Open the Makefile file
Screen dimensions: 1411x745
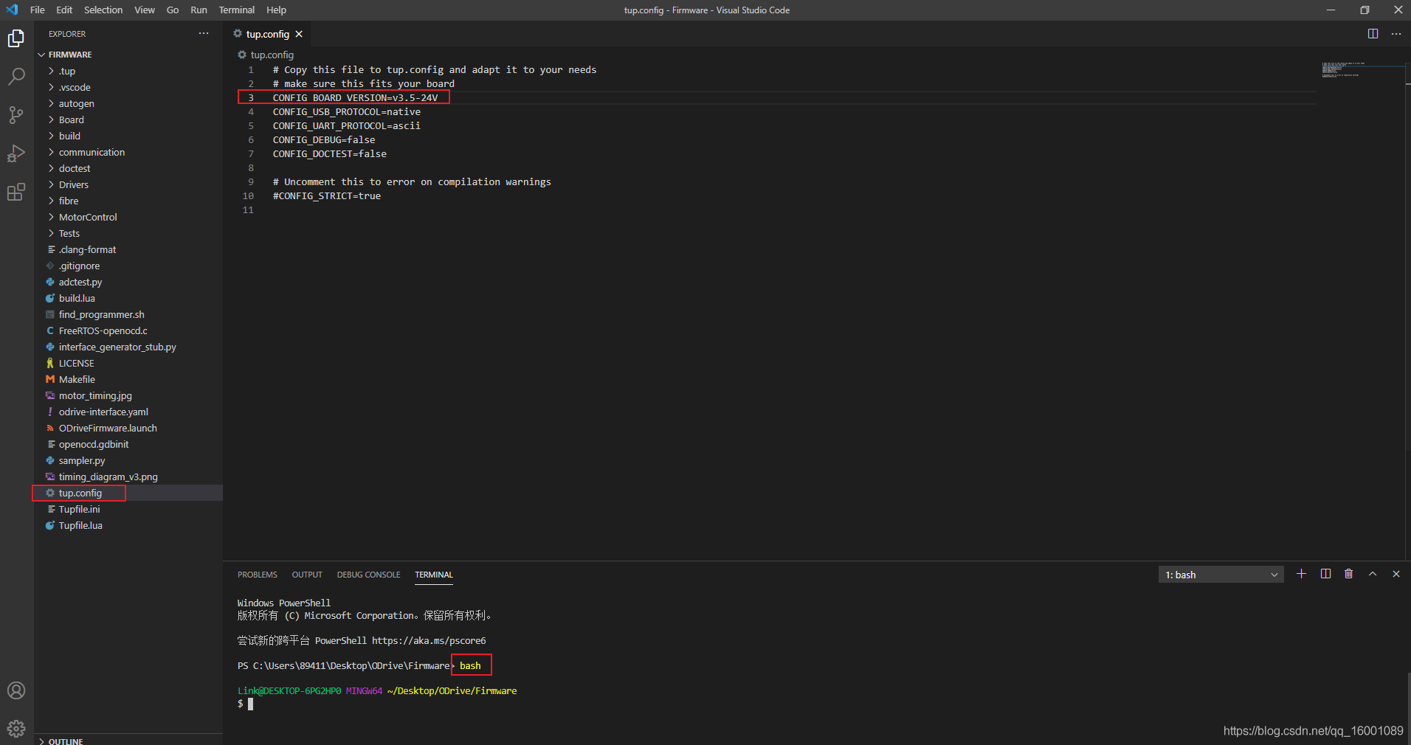pyautogui.click(x=77, y=379)
